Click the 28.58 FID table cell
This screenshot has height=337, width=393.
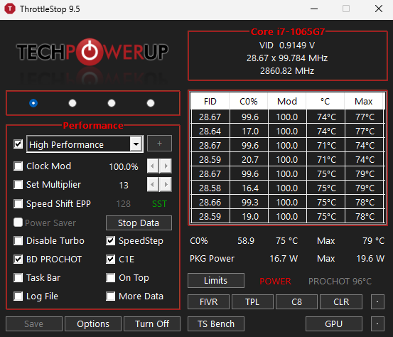[210, 188]
